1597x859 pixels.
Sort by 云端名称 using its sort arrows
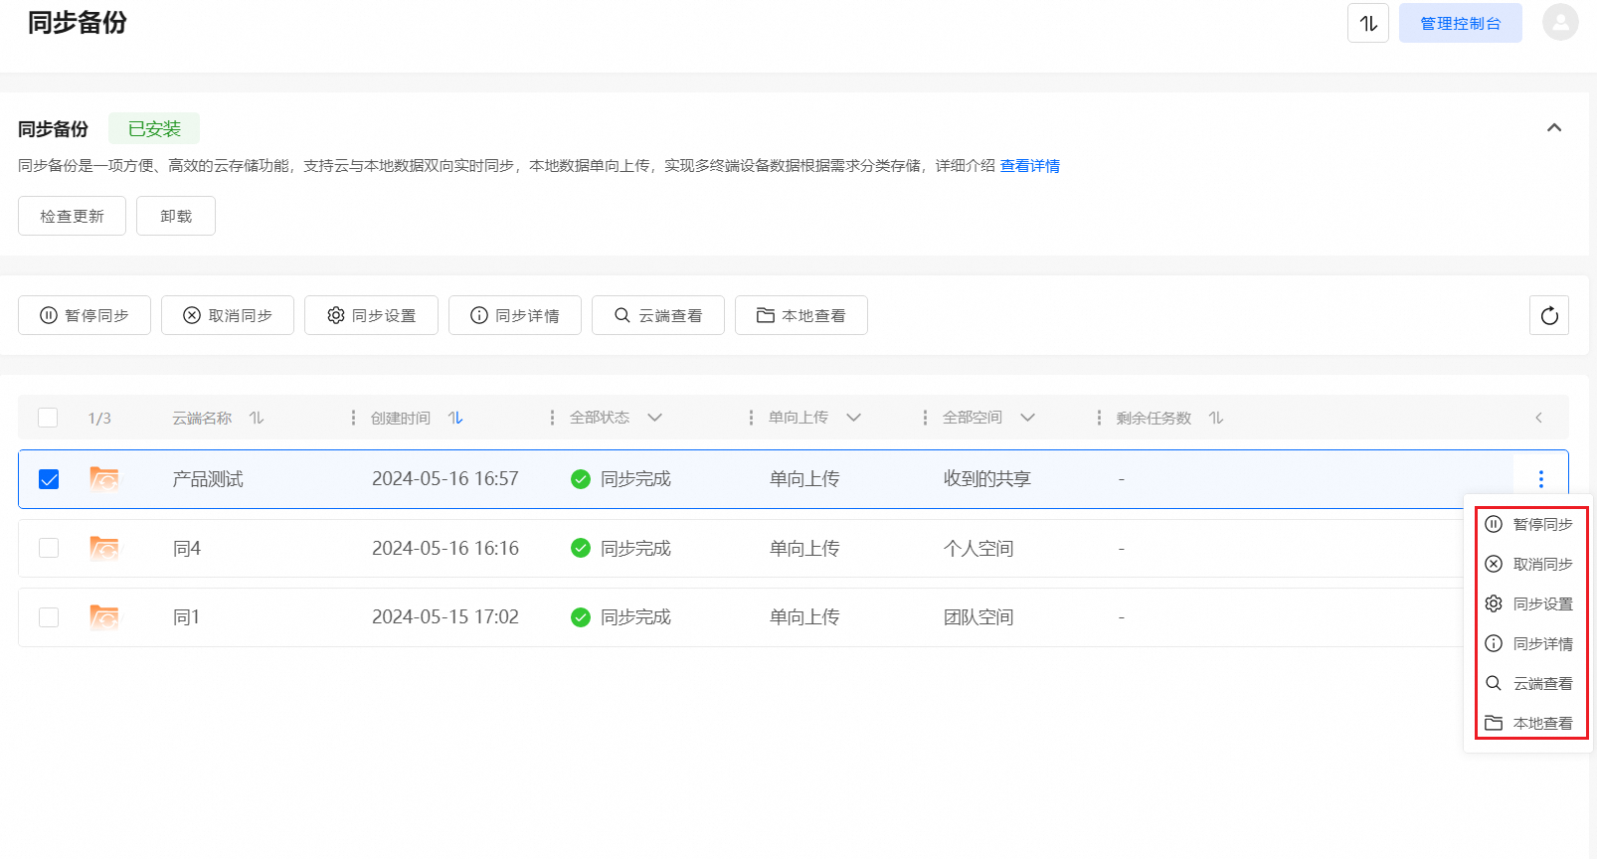pyautogui.click(x=257, y=418)
